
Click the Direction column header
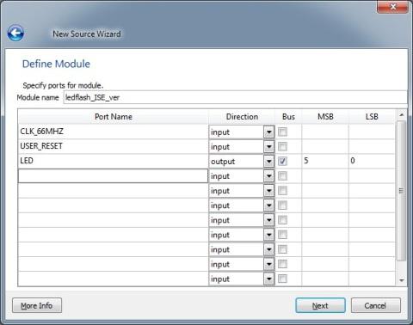(x=242, y=117)
